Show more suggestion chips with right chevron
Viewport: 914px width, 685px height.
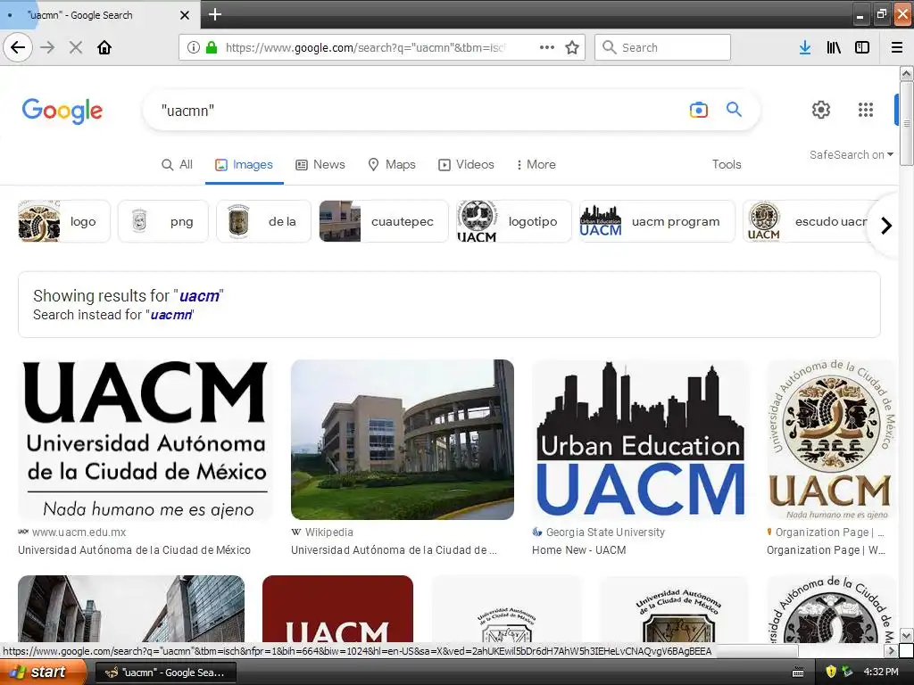coord(886,226)
